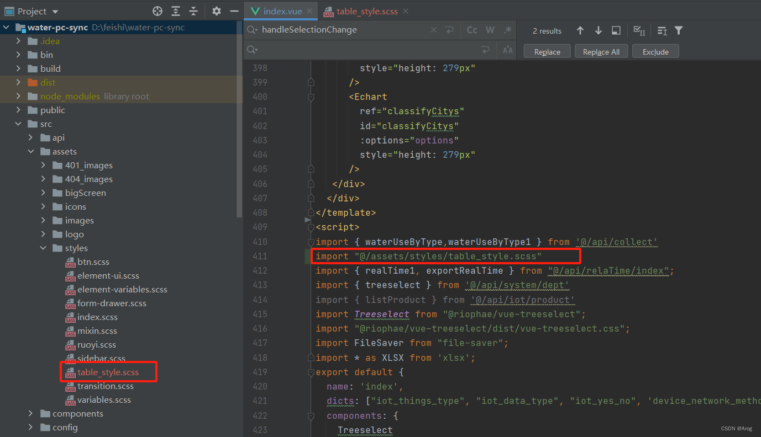Click new line icon in replace field
Image resolution: width=761 pixels, height=437 pixels.
(486, 50)
